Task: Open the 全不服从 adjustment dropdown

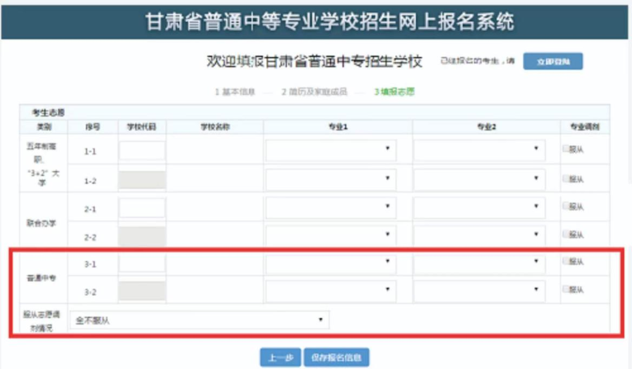Action: [x=199, y=320]
